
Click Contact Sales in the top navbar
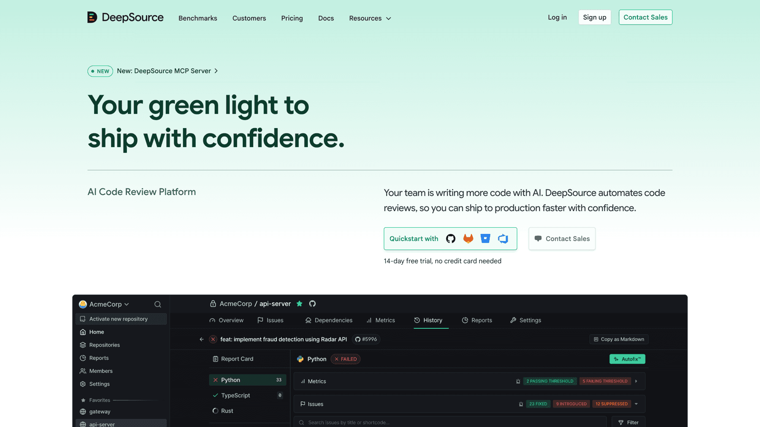[x=646, y=17]
